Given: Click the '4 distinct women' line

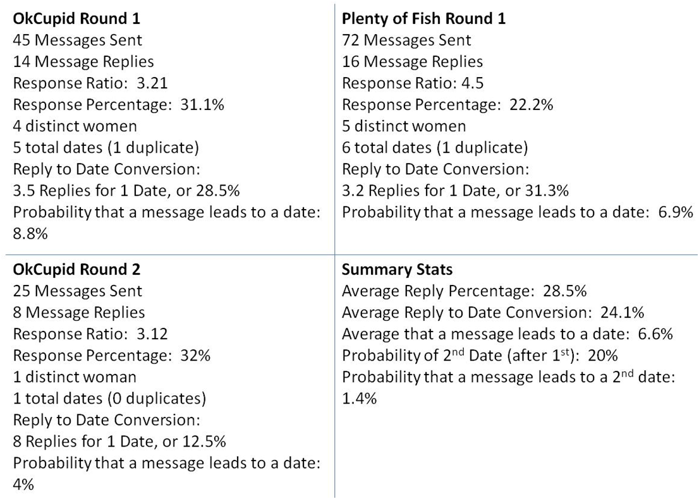Looking at the screenshot, I should 75,126.
